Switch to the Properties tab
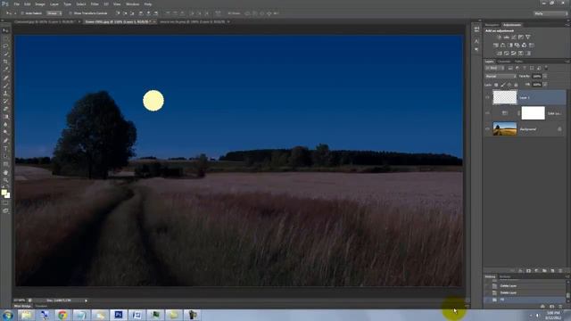The width and height of the screenshot is (571, 321). pos(492,25)
